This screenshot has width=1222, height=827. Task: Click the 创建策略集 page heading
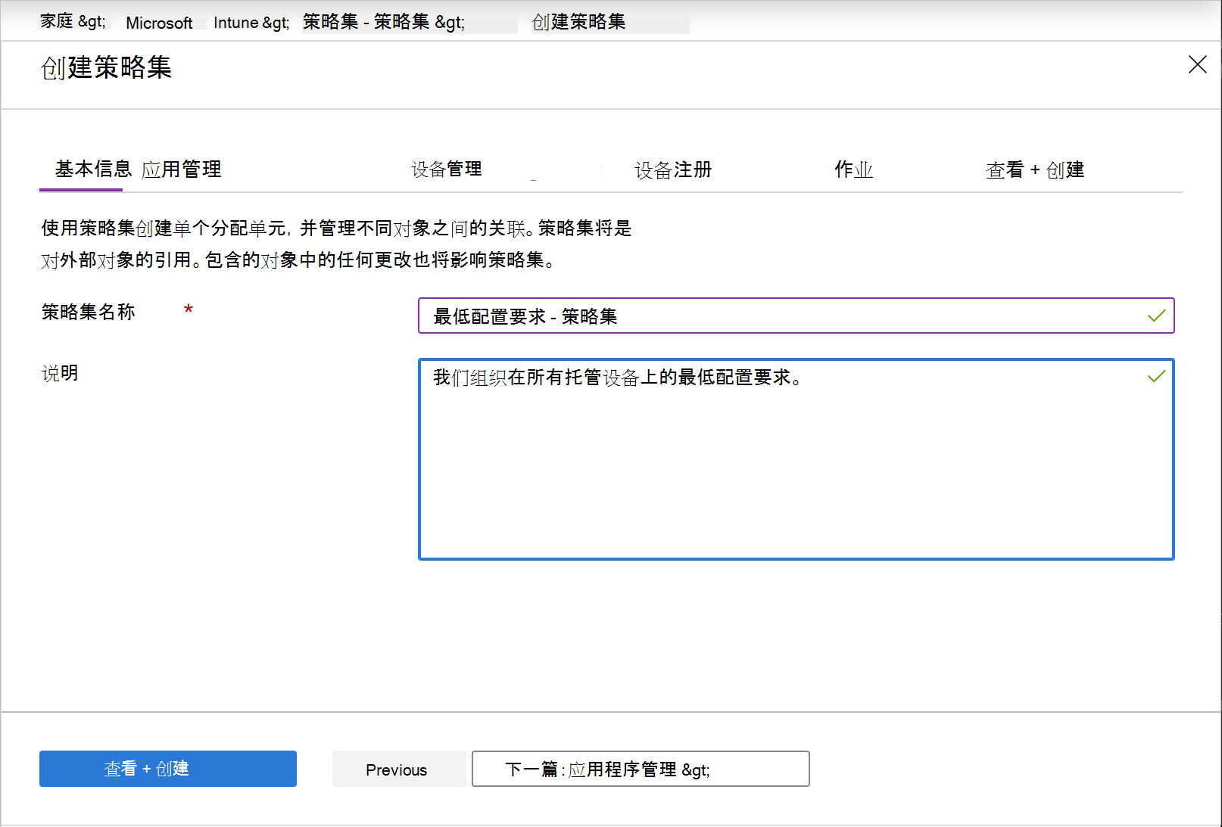click(x=106, y=67)
